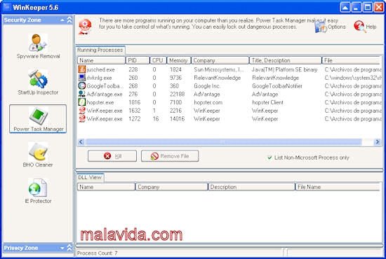
Task: Select the AdVantage.exe process name
Action: click(x=105, y=94)
